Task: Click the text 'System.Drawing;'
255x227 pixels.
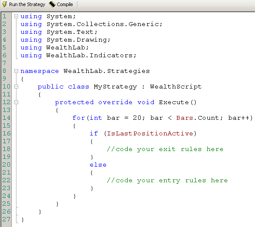Action: (78, 40)
